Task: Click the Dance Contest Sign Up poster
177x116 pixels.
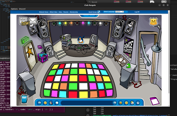Action: (129, 49)
